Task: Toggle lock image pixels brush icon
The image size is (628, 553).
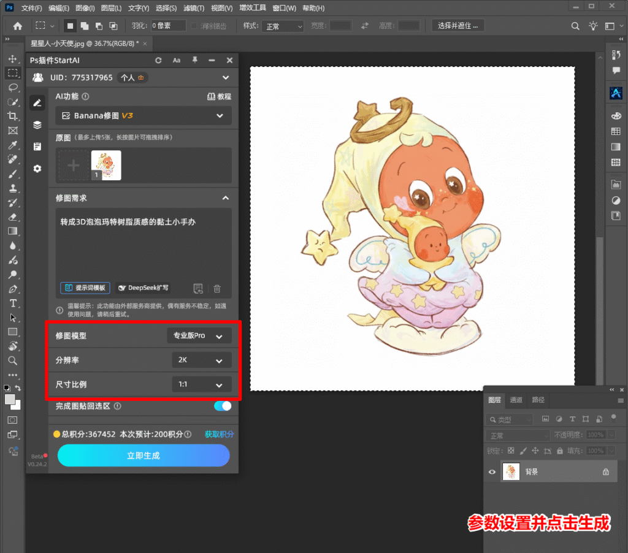Action: pos(523,451)
